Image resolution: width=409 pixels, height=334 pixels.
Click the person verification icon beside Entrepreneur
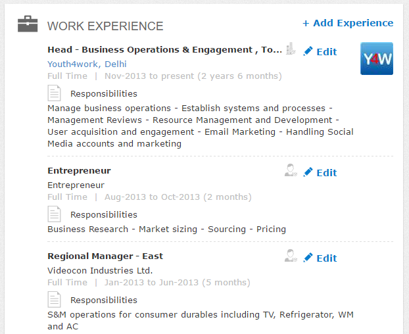291,170
